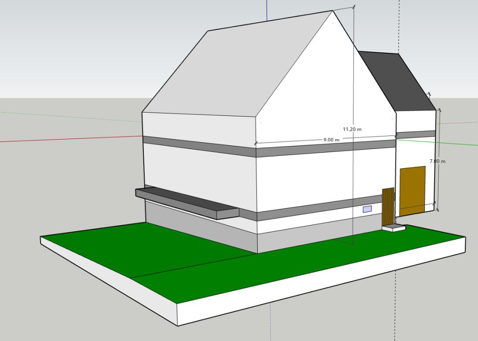Click the upper grey band on front wall
Screen dimensions: 478x341
pyautogui.click(x=327, y=147)
